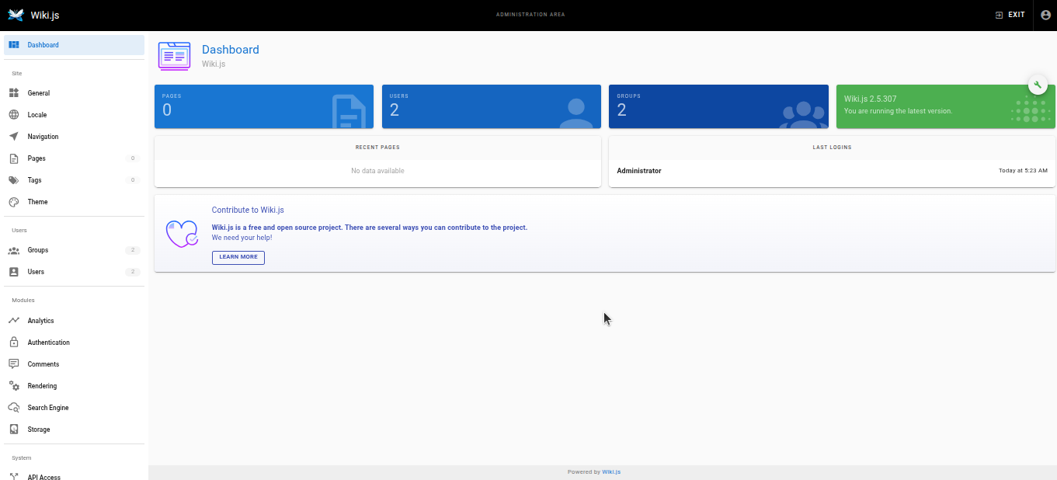Click the Navigation arrow icon
The width and height of the screenshot is (1057, 480).
(x=14, y=137)
